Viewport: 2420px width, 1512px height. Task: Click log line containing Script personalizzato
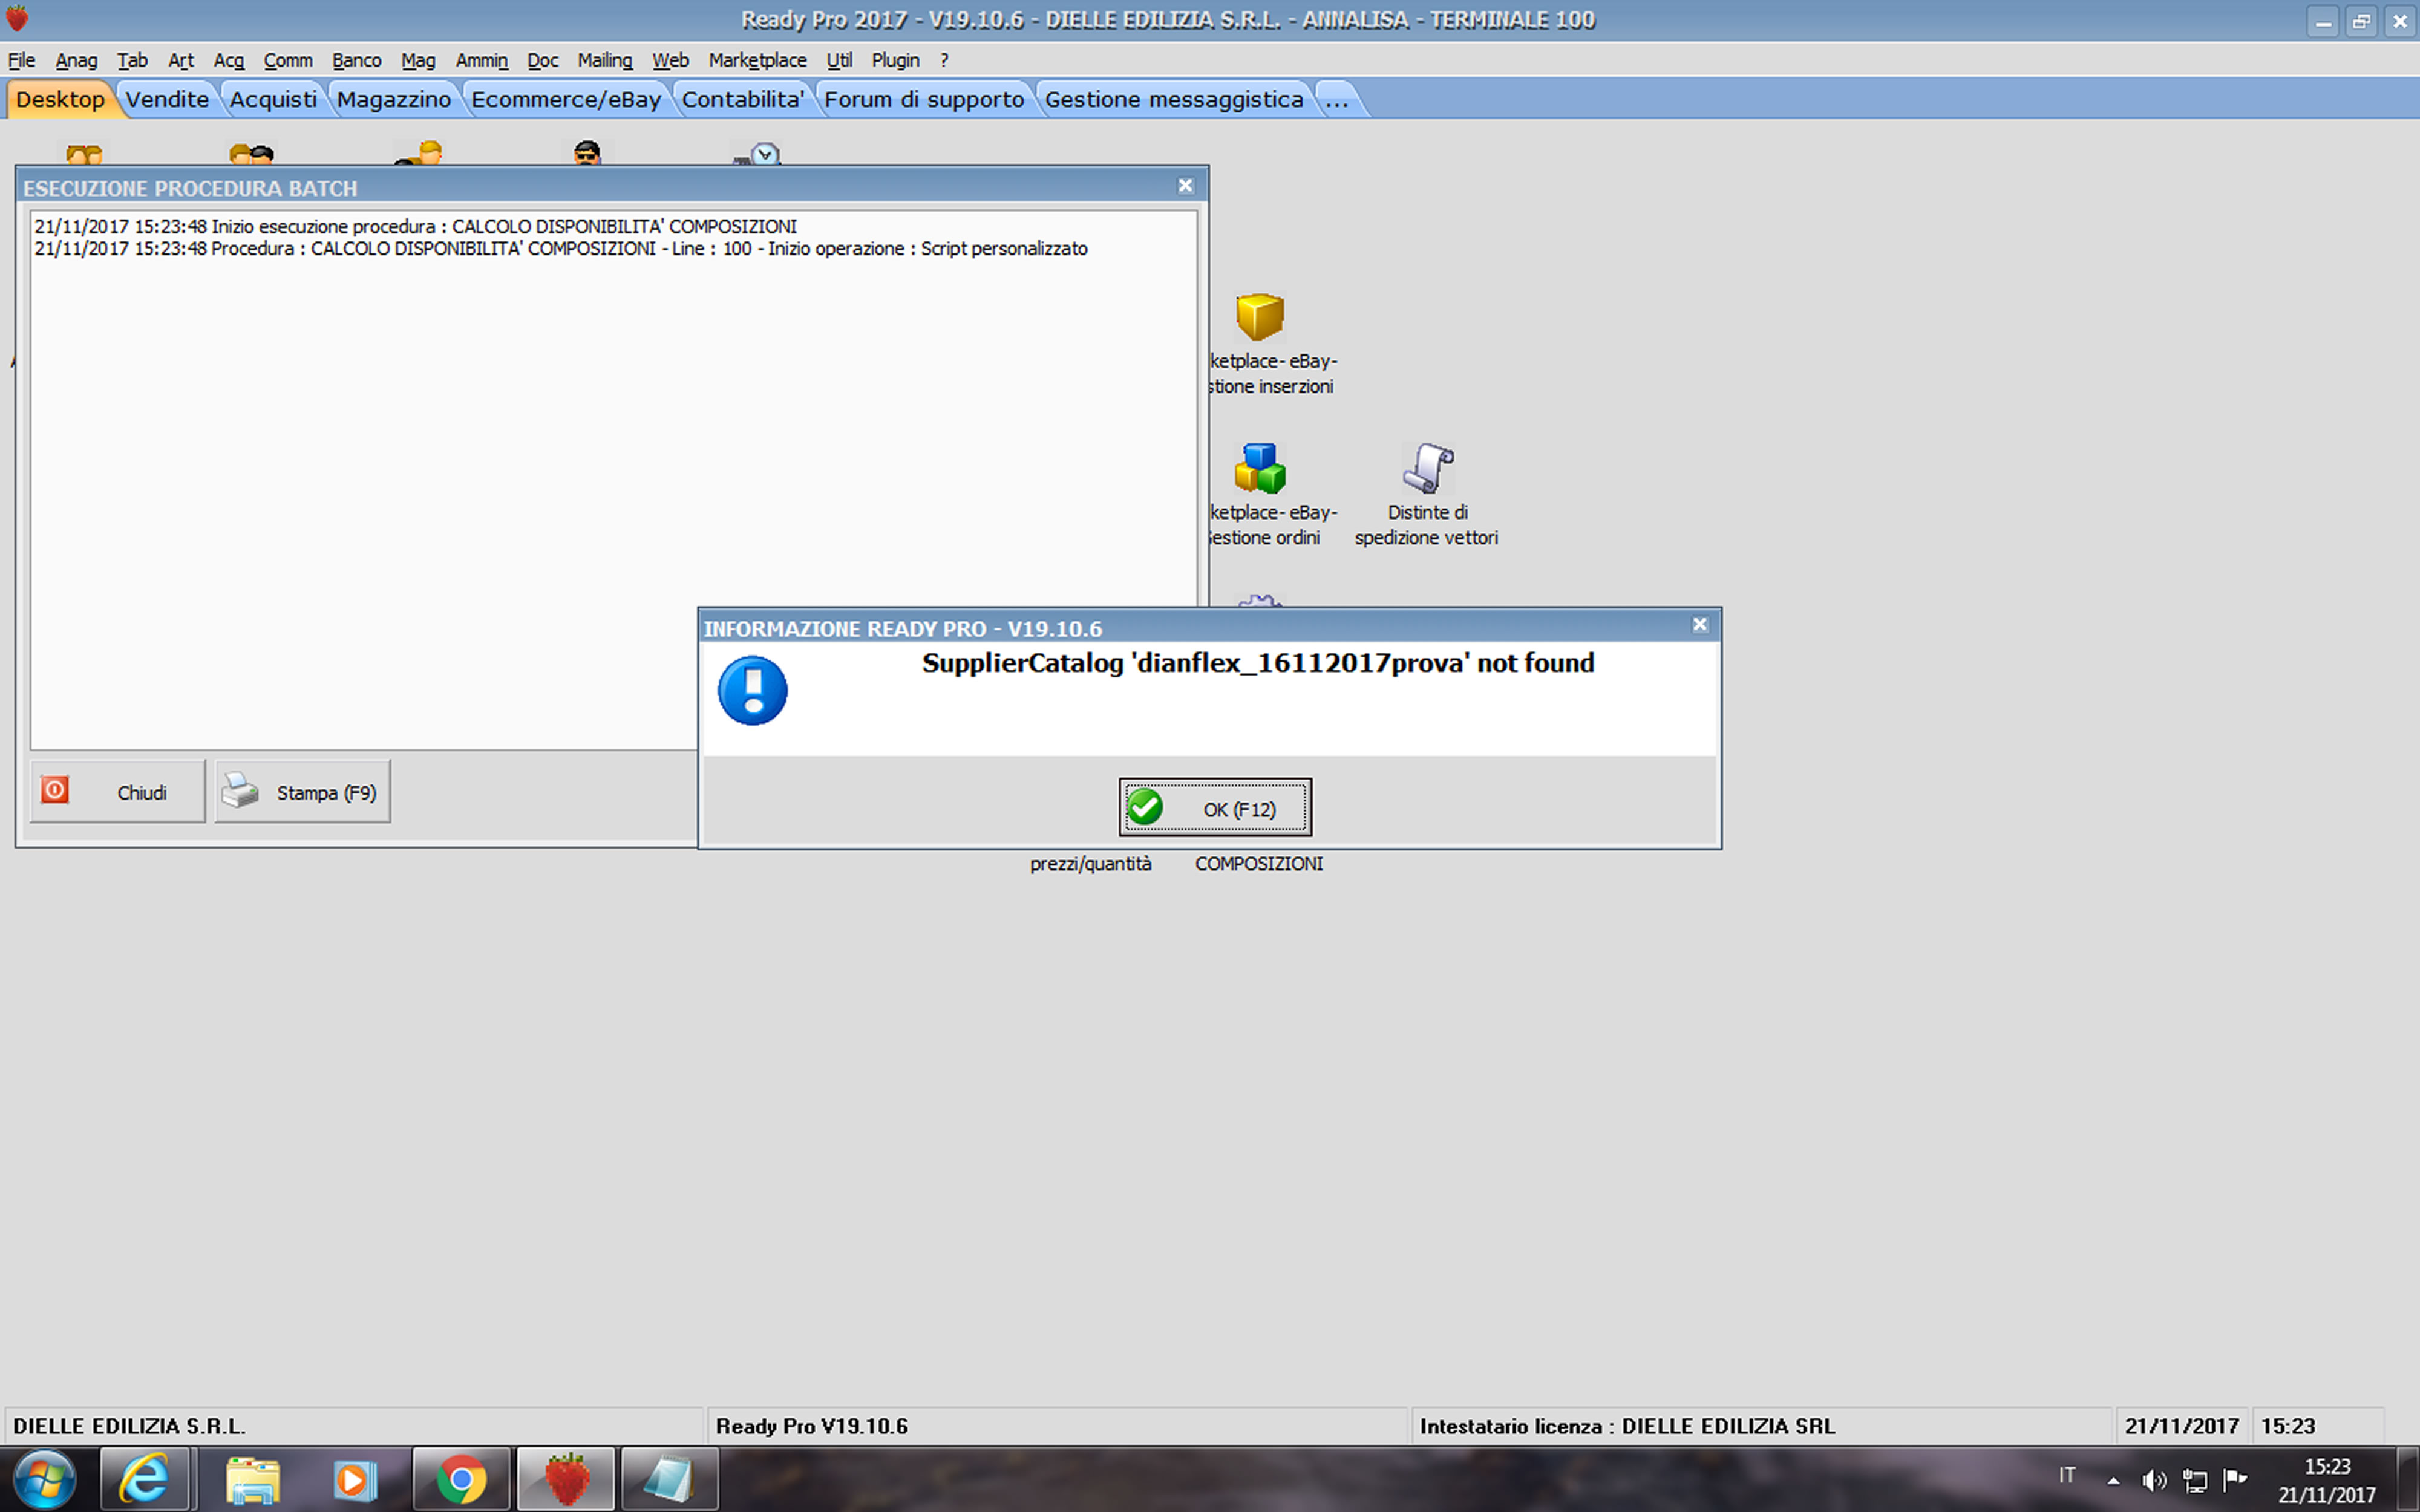pyautogui.click(x=561, y=248)
